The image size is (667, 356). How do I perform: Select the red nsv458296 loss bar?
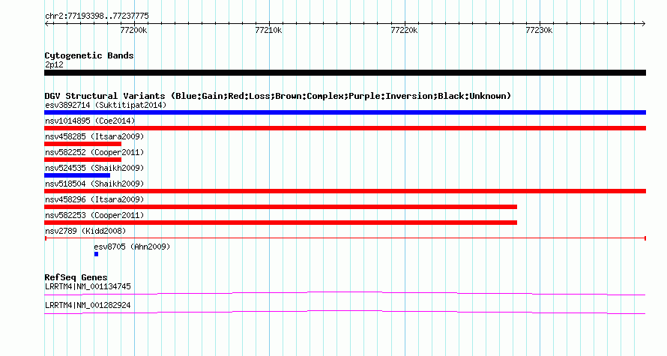click(281, 207)
